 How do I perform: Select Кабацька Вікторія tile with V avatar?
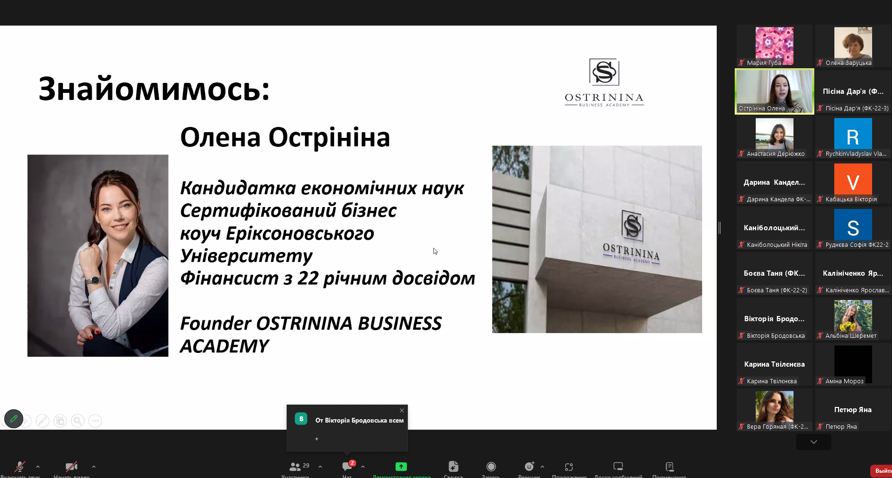(x=853, y=182)
